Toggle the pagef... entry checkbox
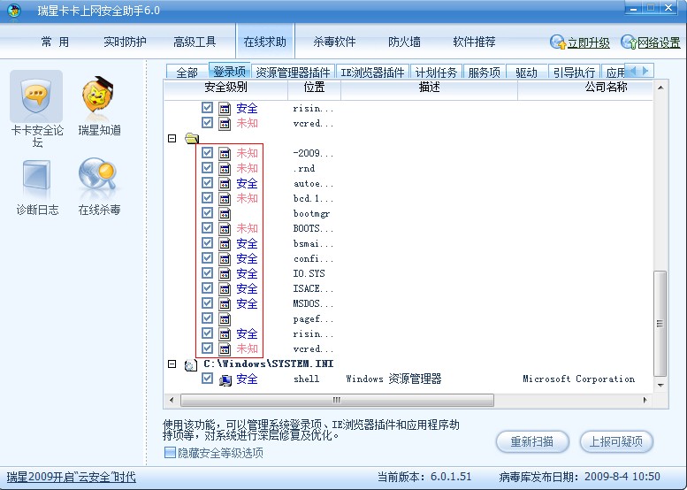 [x=207, y=318]
